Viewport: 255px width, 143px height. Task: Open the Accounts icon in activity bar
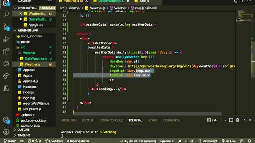point(6,120)
